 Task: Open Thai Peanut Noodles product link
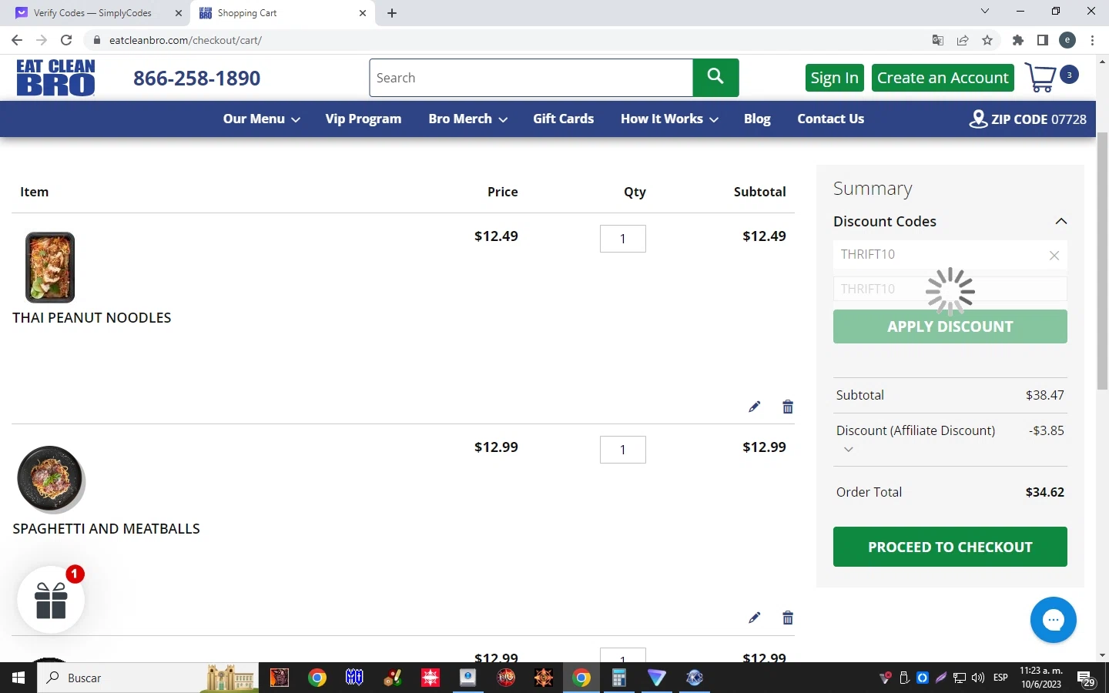pos(92,318)
